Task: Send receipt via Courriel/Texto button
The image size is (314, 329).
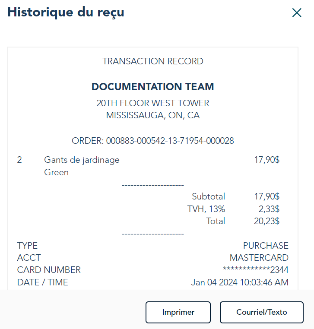Action: [x=261, y=312]
